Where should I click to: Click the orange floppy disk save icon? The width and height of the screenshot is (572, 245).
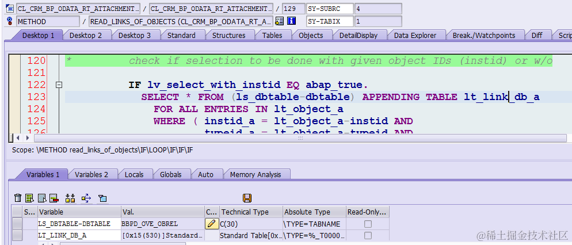coord(247,198)
